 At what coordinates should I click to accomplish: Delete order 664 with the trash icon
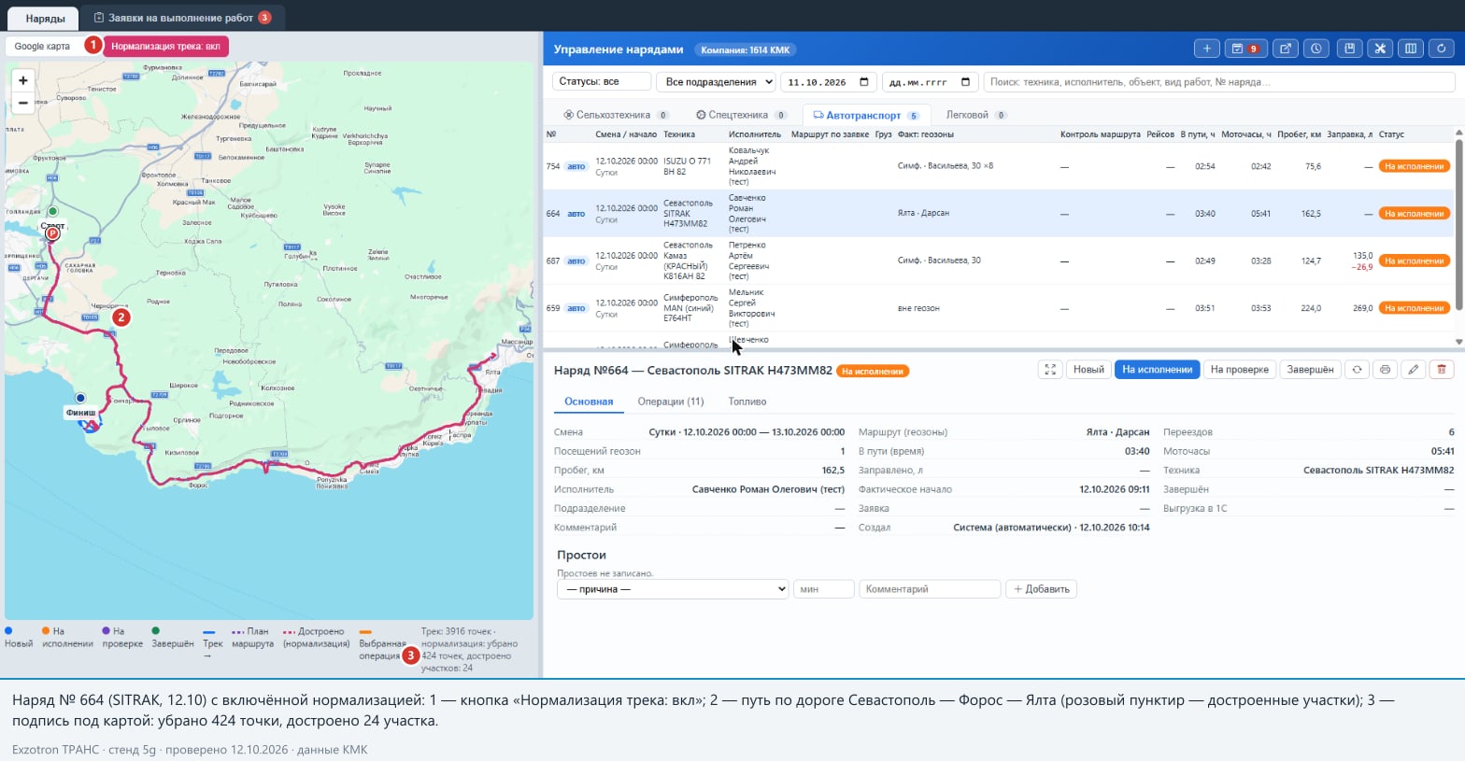pyautogui.click(x=1442, y=370)
